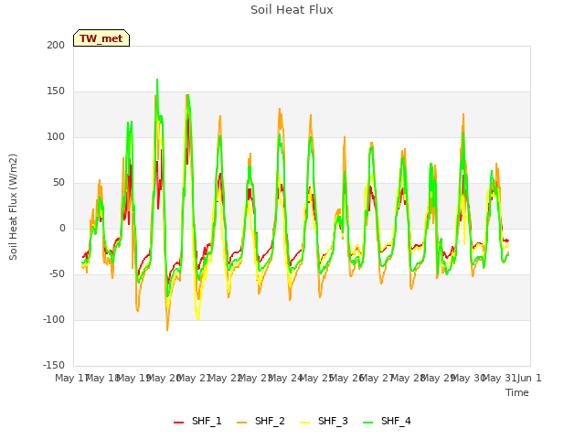Click the May 30 x-axis label

click(468, 378)
